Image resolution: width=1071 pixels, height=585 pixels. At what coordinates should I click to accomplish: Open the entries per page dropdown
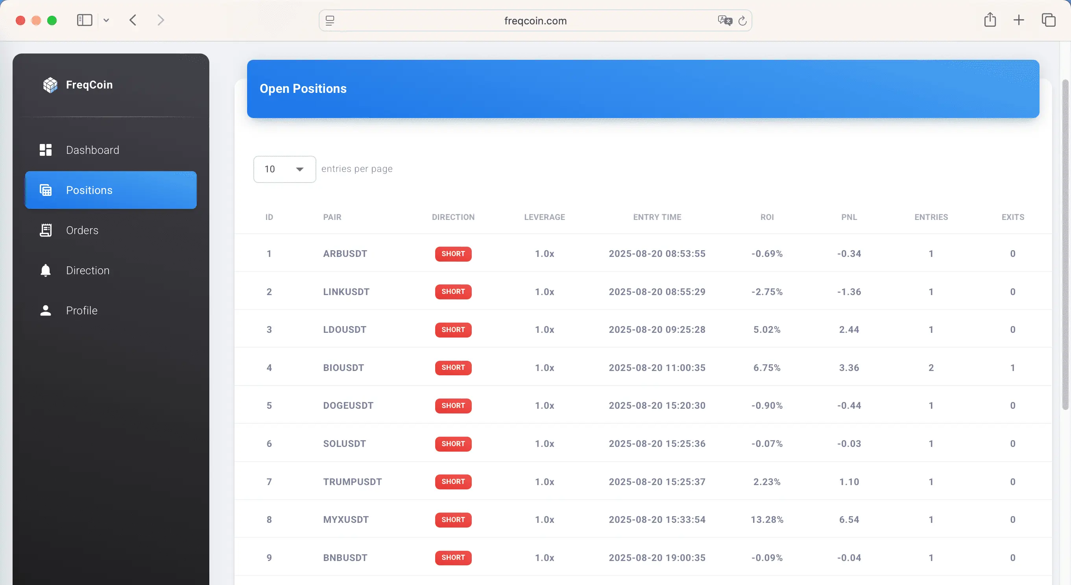tap(285, 169)
